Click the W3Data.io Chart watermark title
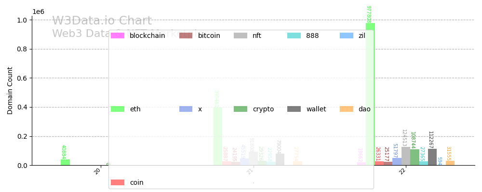Screen dimensions: 482x192 pyautogui.click(x=102, y=21)
